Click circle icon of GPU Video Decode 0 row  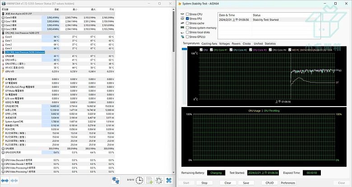pos(3,160)
